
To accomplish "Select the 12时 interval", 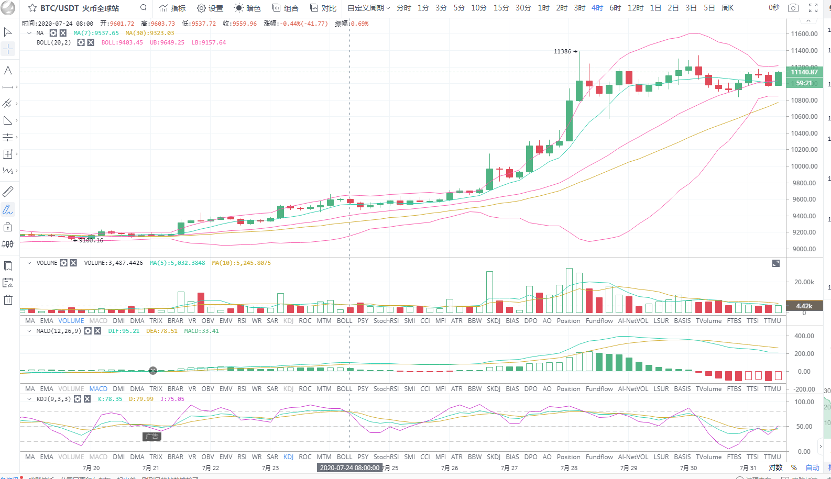I will click(x=636, y=8).
